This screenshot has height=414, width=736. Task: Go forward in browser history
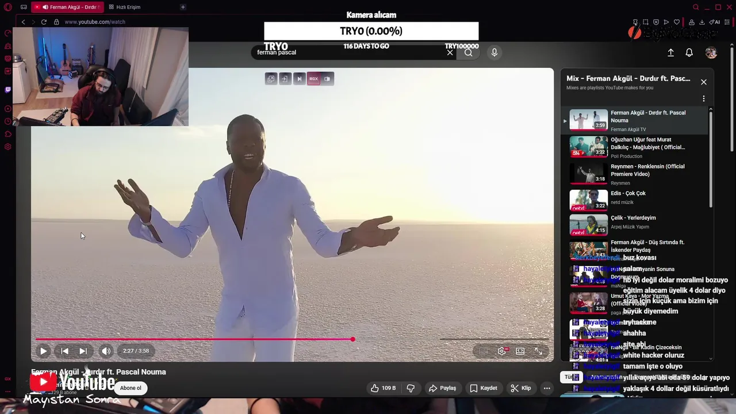click(x=33, y=22)
